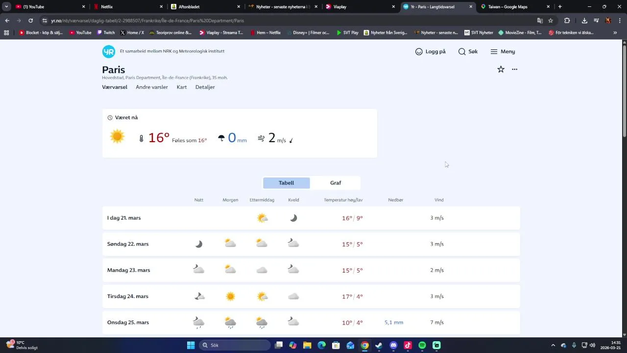The width and height of the screenshot is (627, 353).
Task: Open the Andre varsler tab
Action: click(152, 87)
